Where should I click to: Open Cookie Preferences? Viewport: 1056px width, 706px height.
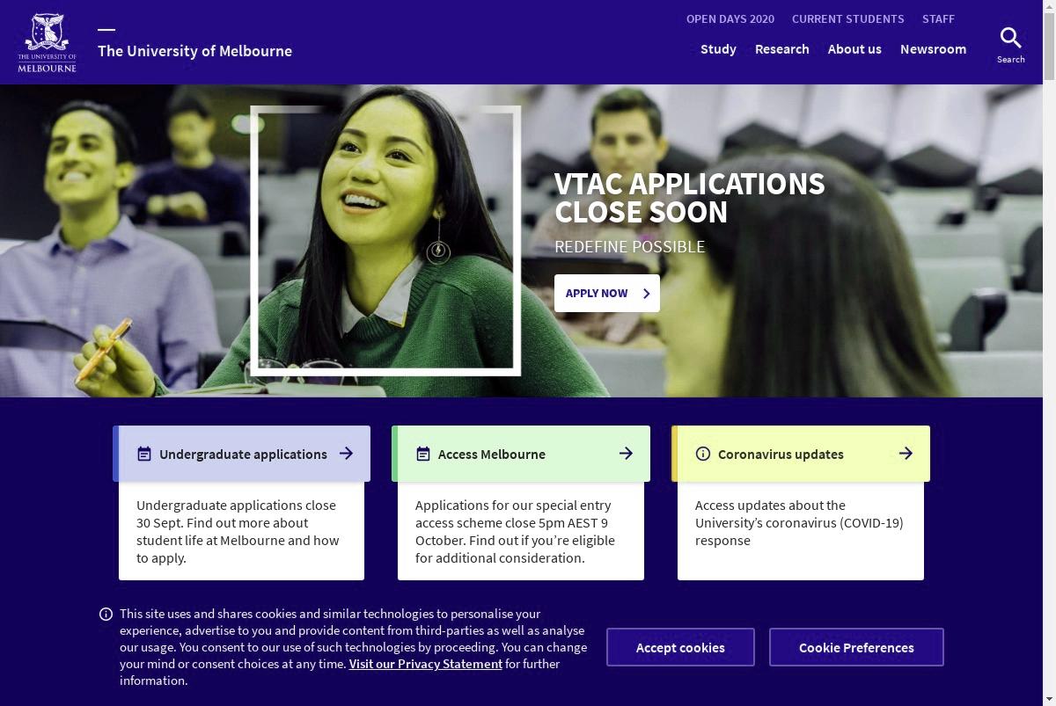coord(856,647)
